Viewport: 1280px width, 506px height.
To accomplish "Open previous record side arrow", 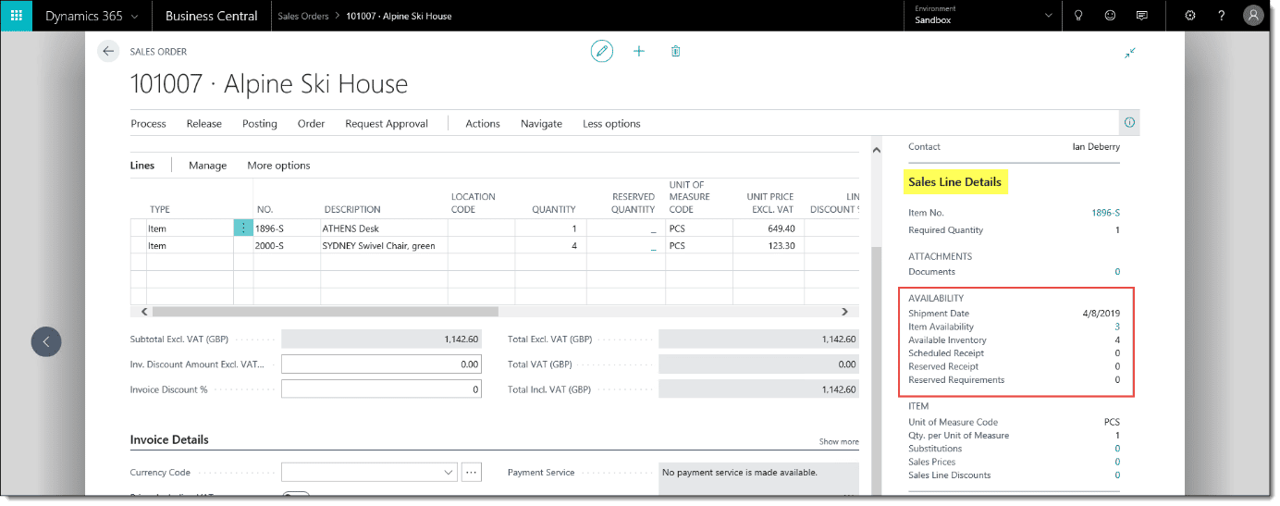I will click(x=45, y=341).
